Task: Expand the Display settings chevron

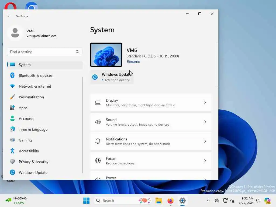Action: (x=205, y=102)
